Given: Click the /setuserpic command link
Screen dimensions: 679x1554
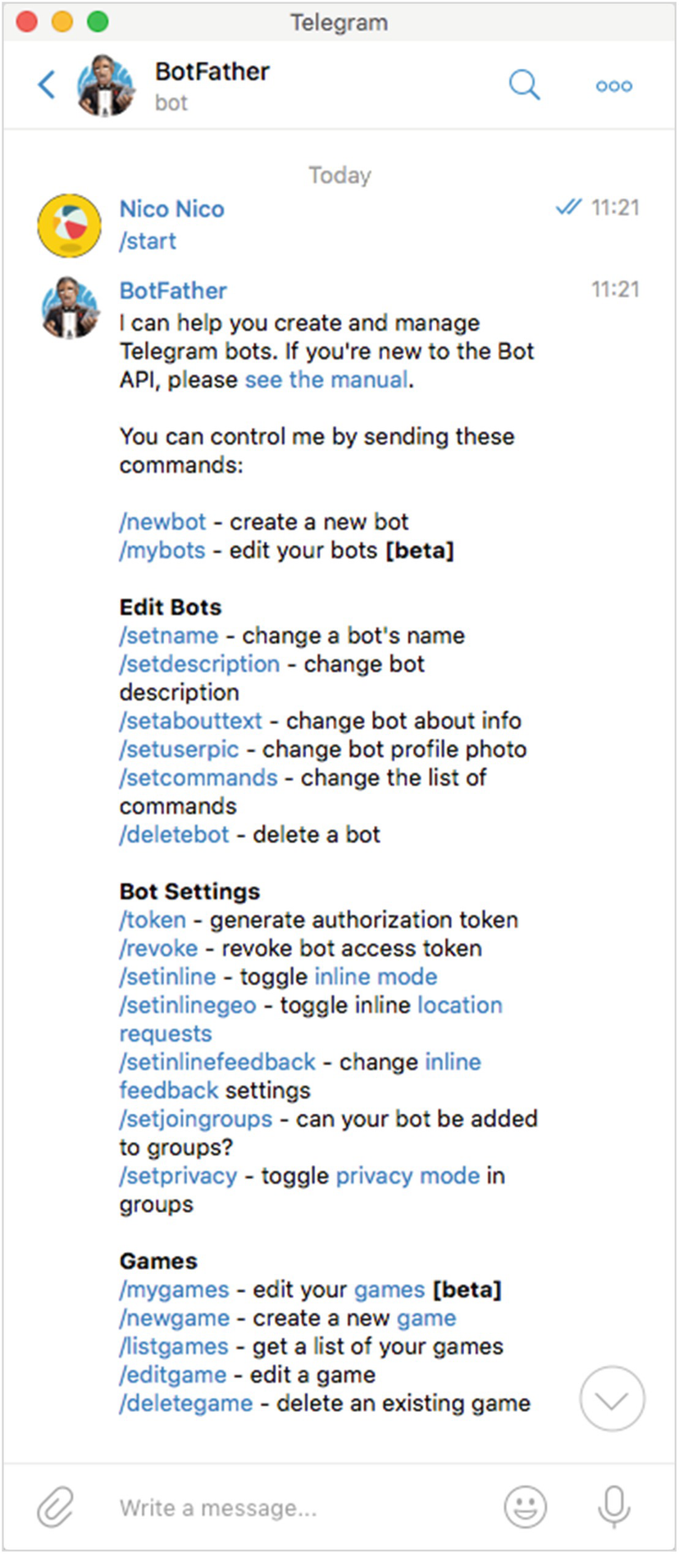Looking at the screenshot, I should tap(180, 749).
